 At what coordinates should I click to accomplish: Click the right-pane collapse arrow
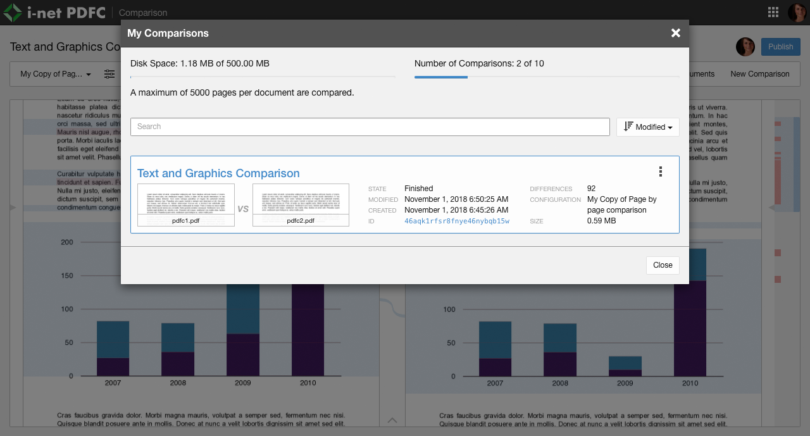coord(772,208)
